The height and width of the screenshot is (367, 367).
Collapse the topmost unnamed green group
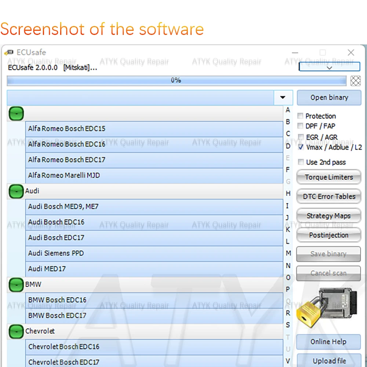(x=16, y=113)
